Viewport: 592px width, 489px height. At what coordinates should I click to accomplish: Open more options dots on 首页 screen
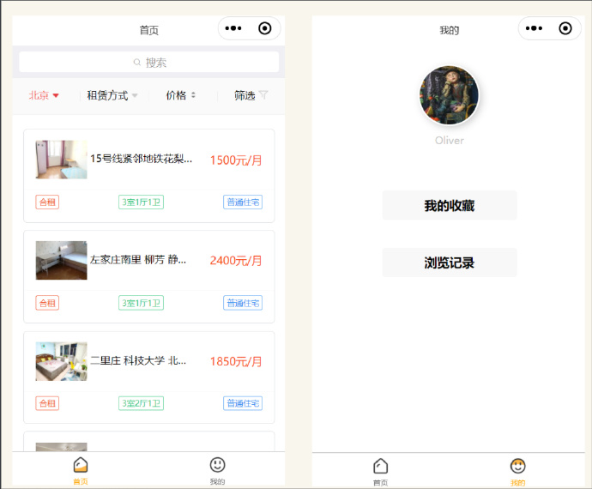point(233,28)
